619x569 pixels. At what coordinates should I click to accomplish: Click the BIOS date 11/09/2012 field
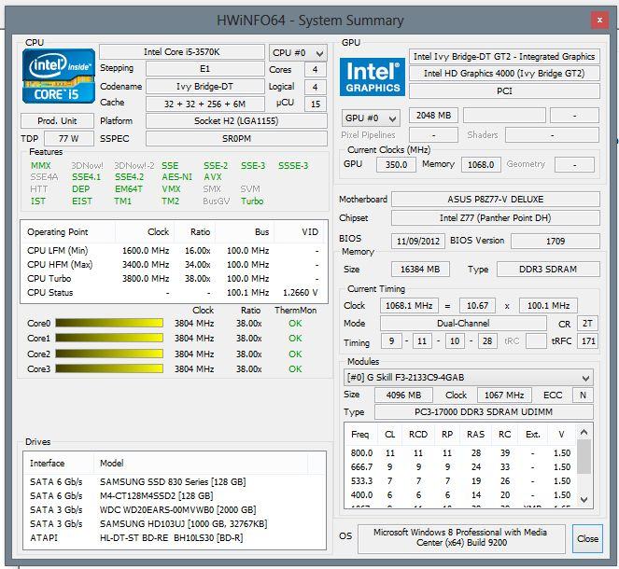pos(418,241)
